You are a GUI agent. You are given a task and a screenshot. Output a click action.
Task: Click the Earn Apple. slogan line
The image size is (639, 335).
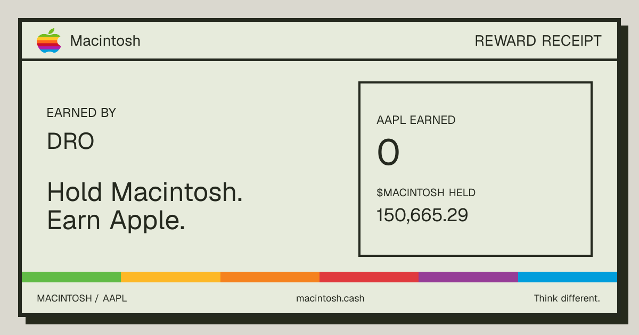point(116,221)
